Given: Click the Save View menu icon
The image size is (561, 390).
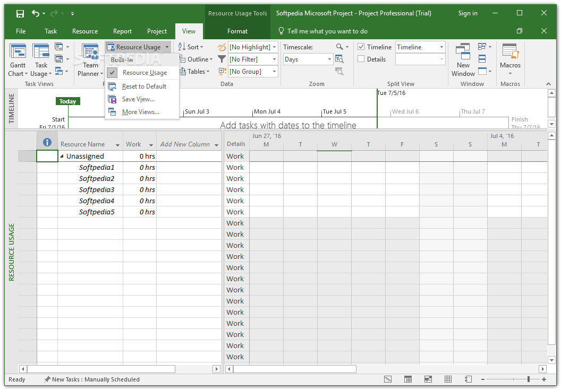Looking at the screenshot, I should click(112, 99).
